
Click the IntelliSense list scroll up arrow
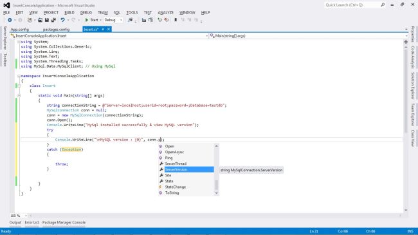[216, 146]
